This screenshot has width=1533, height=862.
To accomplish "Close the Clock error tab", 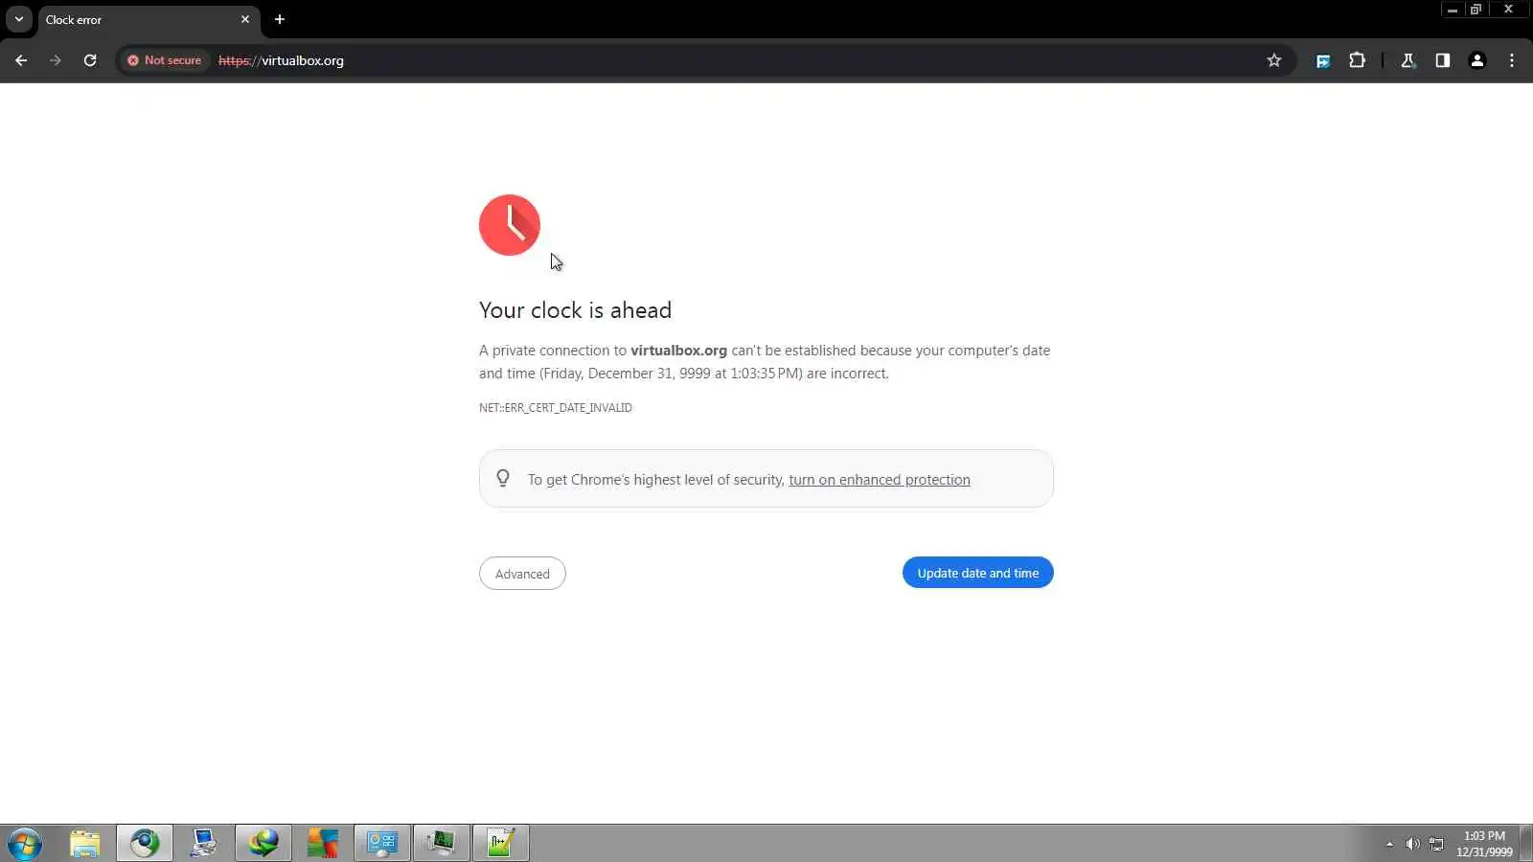I will point(245,19).
